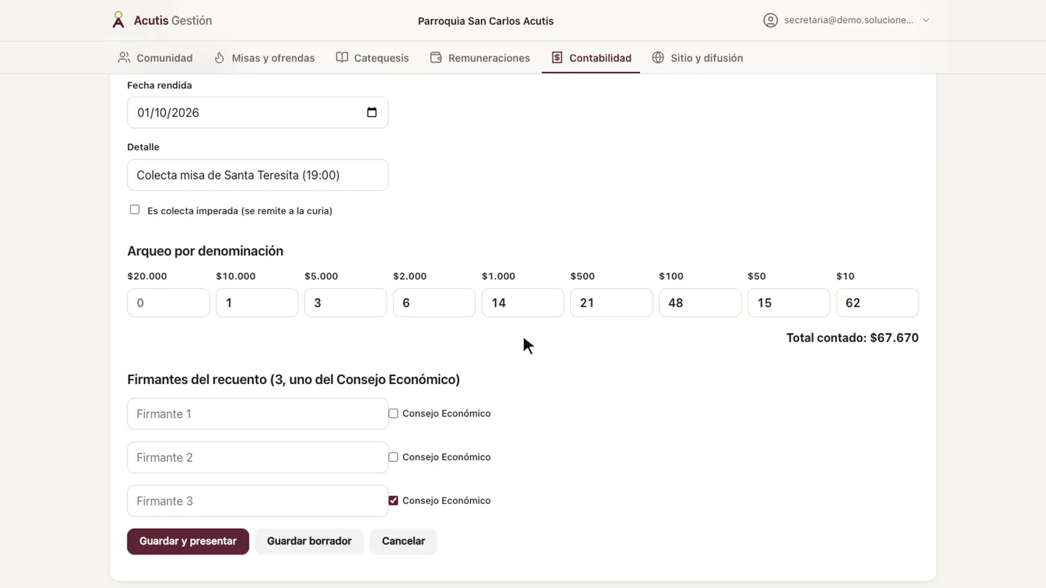1046x588 pixels.
Task: Click the $100 count field
Action: coord(700,302)
